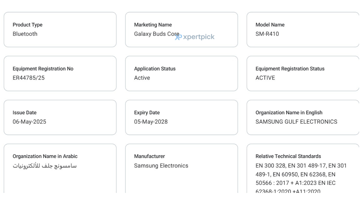Click the Application Status label
360x204 pixels.
(155, 69)
